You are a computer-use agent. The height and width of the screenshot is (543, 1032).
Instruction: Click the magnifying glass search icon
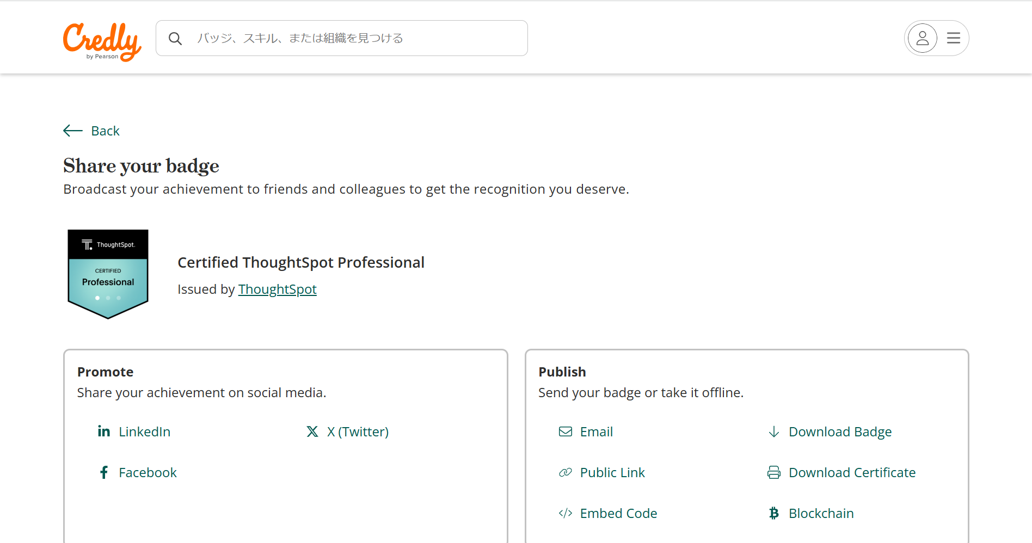pyautogui.click(x=175, y=39)
